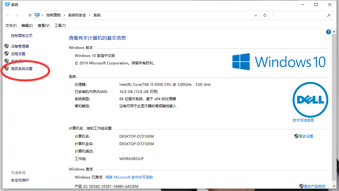
Task: Click the computer icon in address bar
Action: click(37, 15)
